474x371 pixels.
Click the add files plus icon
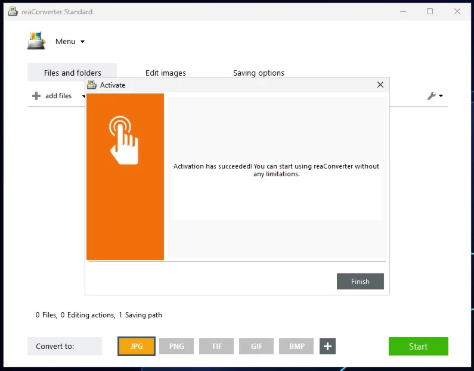pyautogui.click(x=36, y=96)
